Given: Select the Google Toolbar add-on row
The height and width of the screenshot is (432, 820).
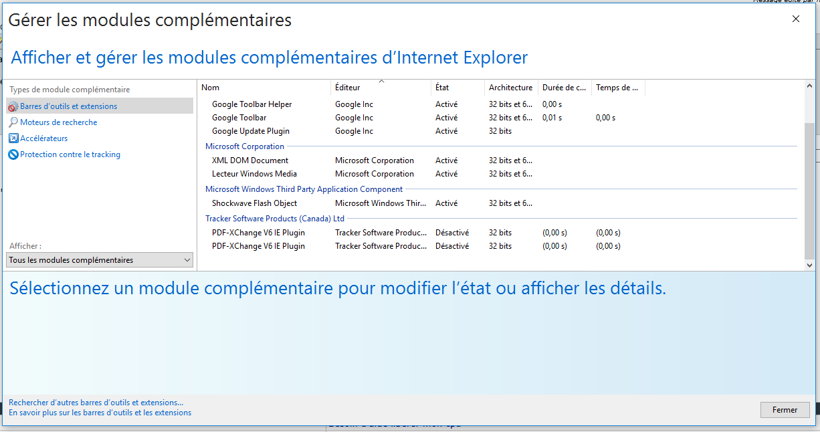Looking at the screenshot, I should pos(500,118).
